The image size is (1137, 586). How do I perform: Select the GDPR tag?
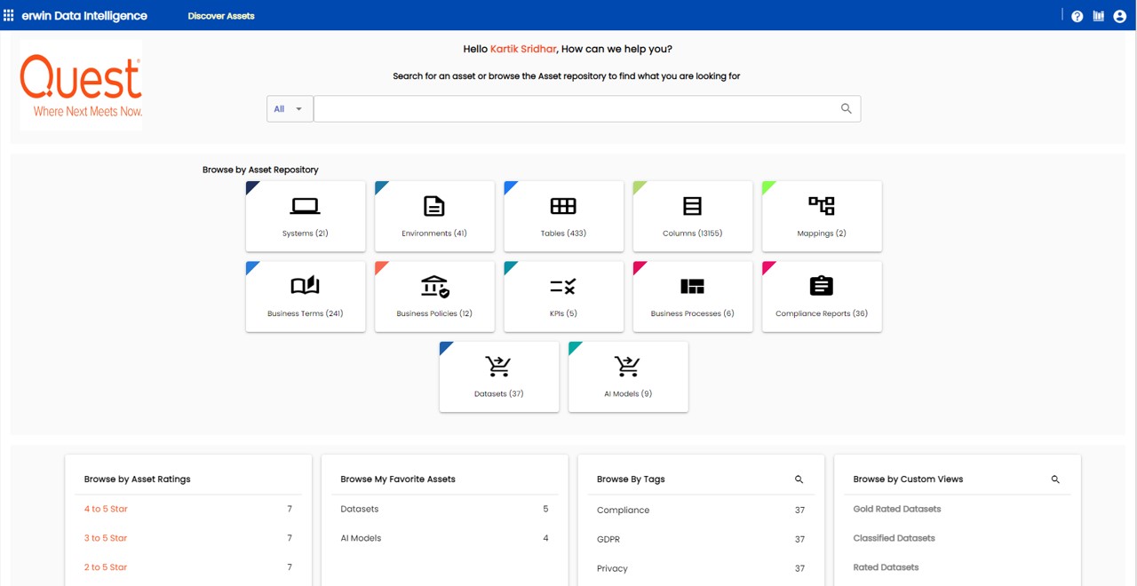(608, 539)
